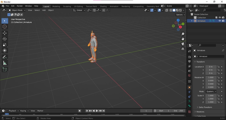Image resolution: width=226 pixels, height=120 pixels.
Task: Switch to the Sculpting workspace tab
Action: (67, 6)
